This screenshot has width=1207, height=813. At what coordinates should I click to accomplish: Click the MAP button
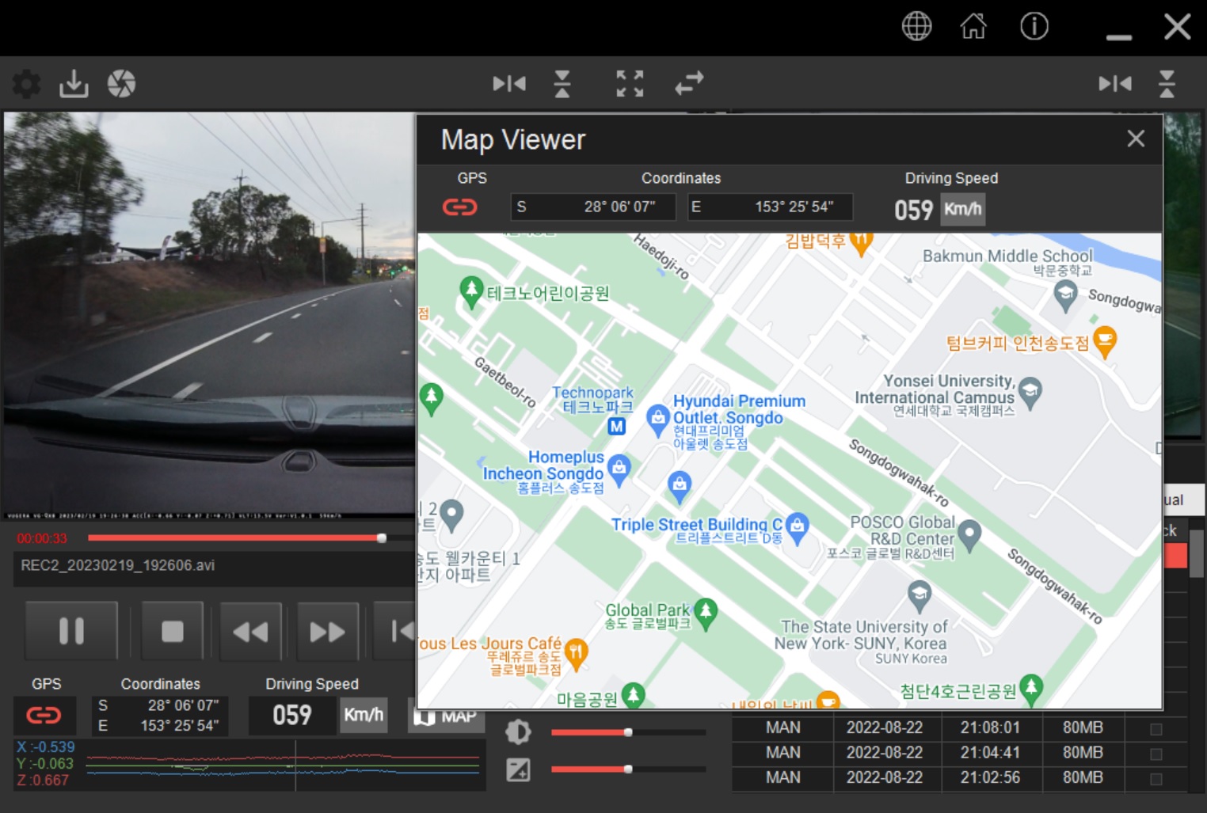pos(447,716)
